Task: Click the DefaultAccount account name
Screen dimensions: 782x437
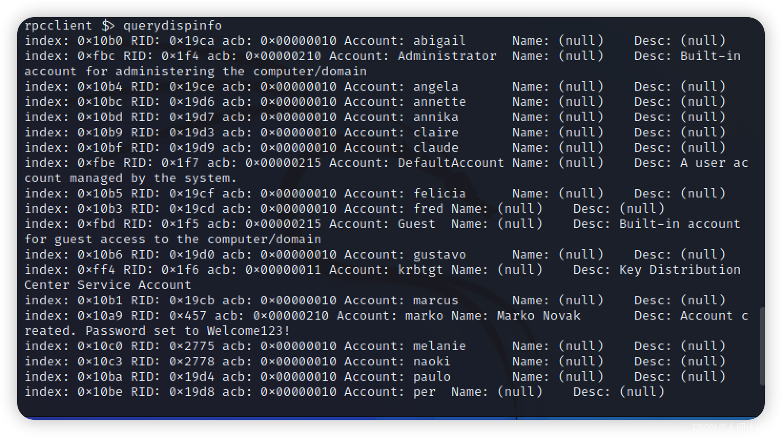Action: click(451, 163)
